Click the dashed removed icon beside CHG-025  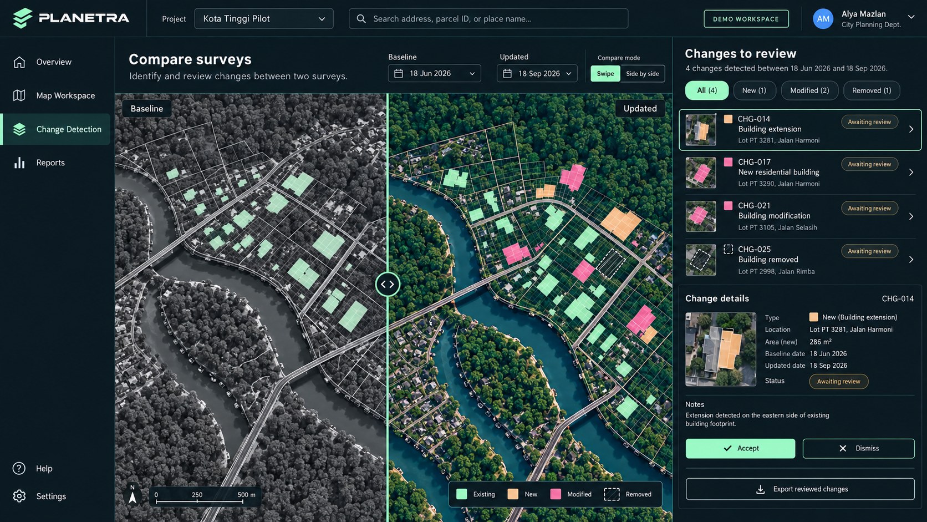[x=729, y=249]
